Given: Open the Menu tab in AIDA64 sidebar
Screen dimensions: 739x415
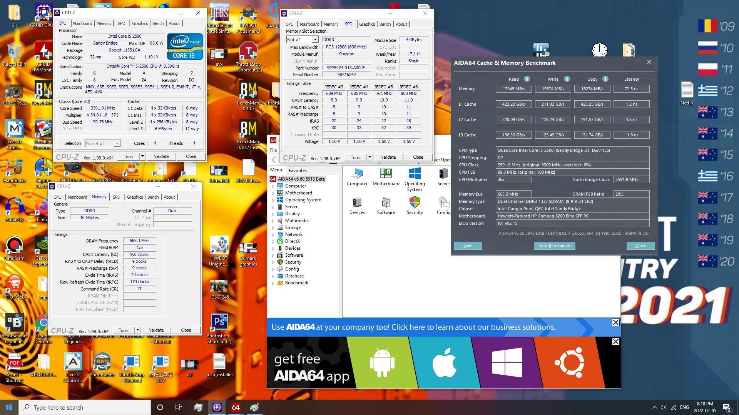Looking at the screenshot, I should point(276,170).
